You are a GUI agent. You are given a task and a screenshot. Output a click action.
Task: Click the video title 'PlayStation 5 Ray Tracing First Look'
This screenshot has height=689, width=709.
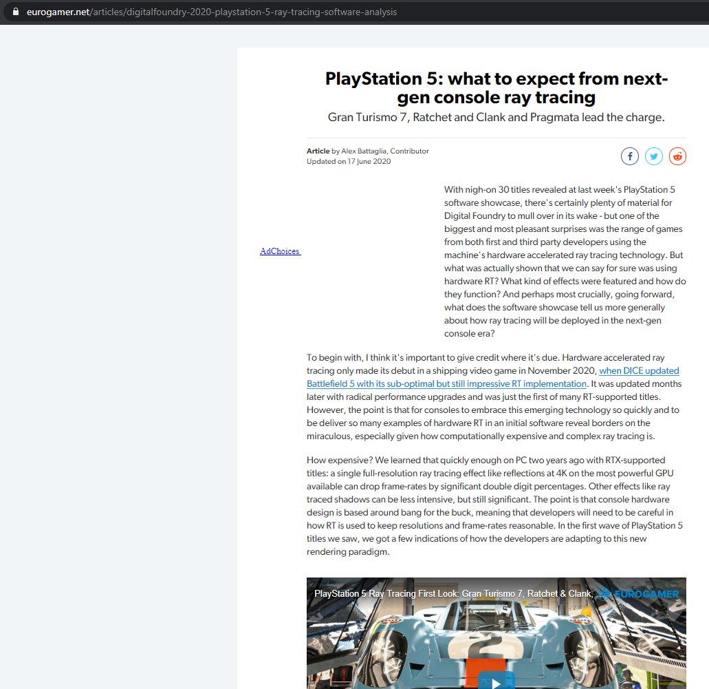click(453, 593)
